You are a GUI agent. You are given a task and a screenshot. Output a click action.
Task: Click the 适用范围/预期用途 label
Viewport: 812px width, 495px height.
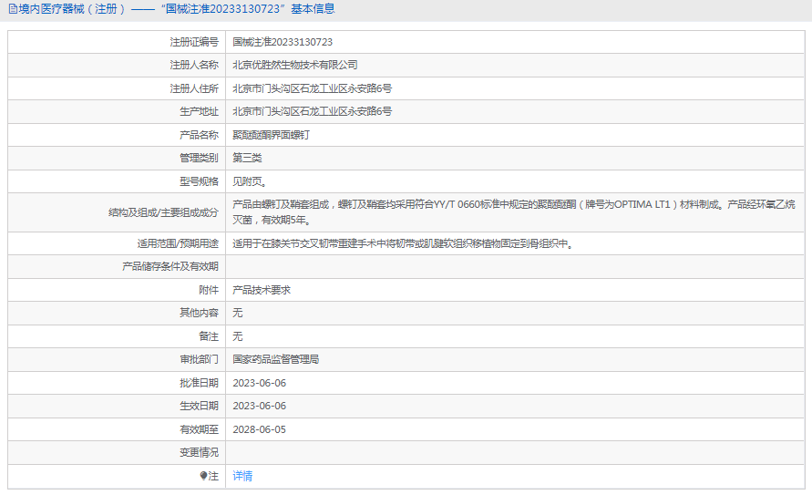[178, 243]
